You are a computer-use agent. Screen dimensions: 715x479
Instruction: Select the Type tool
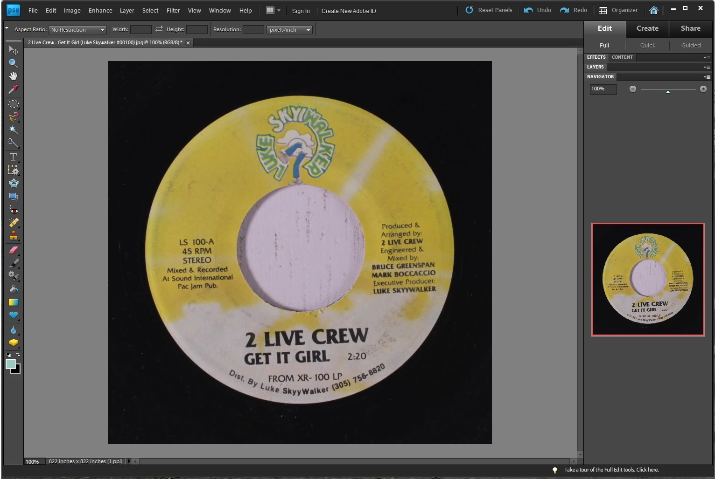pyautogui.click(x=13, y=157)
